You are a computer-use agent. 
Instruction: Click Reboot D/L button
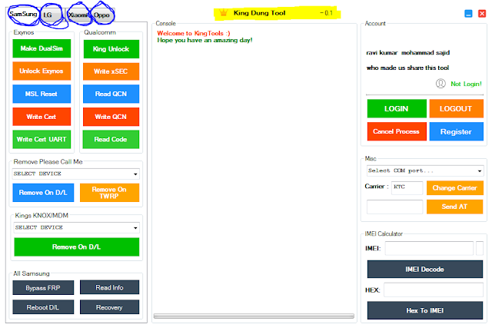pyautogui.click(x=43, y=307)
